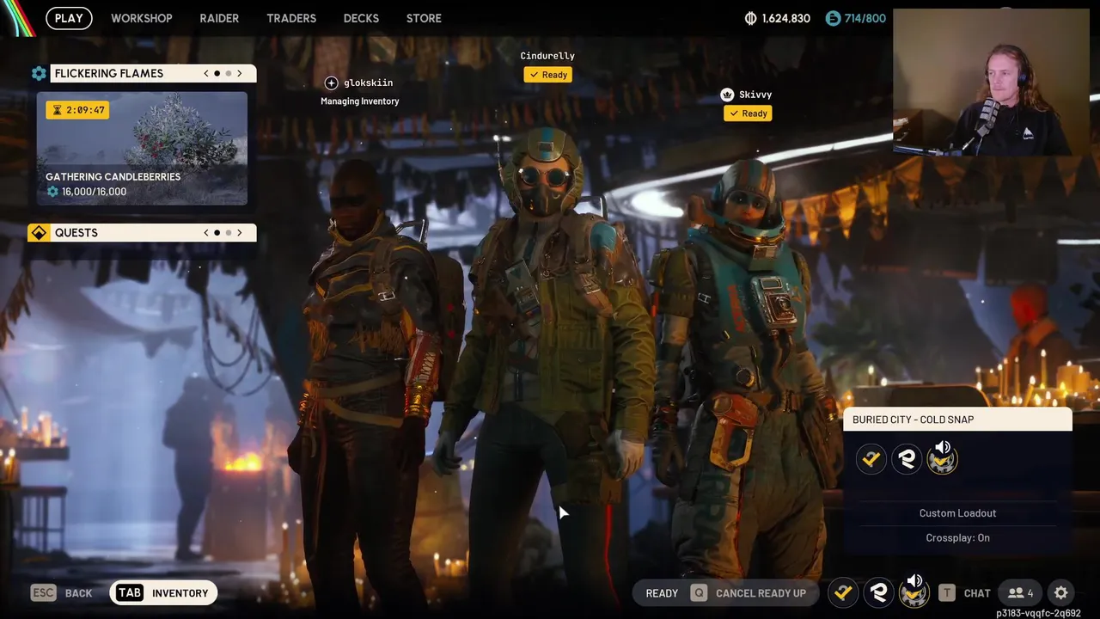Click the hourglass timer badge 2:09:47
The width and height of the screenshot is (1100, 619).
(78, 110)
